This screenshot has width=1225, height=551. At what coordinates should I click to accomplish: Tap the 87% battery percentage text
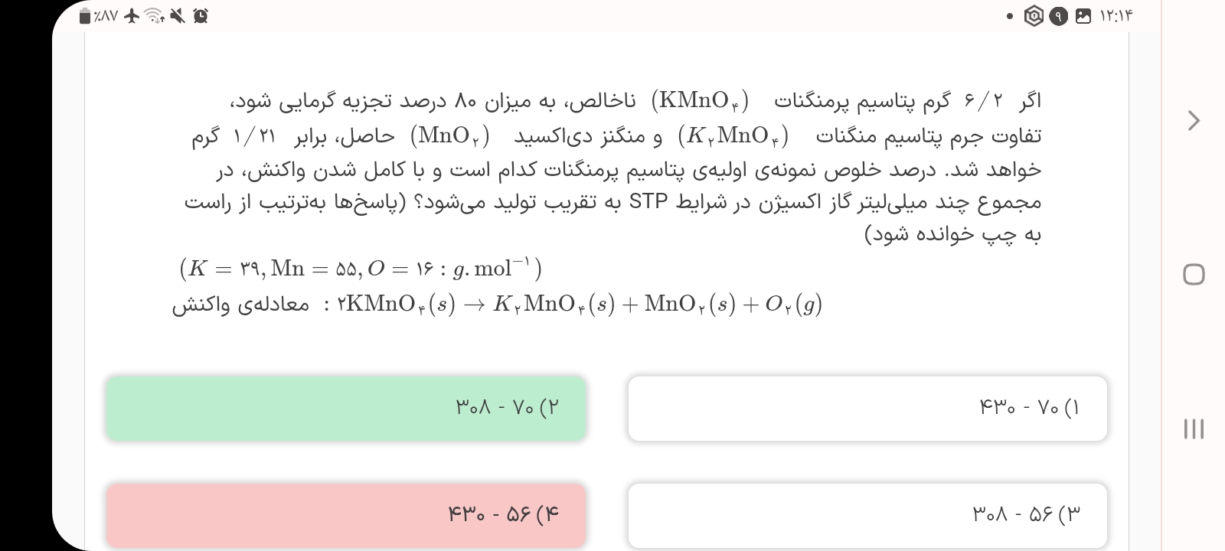pyautogui.click(x=106, y=16)
